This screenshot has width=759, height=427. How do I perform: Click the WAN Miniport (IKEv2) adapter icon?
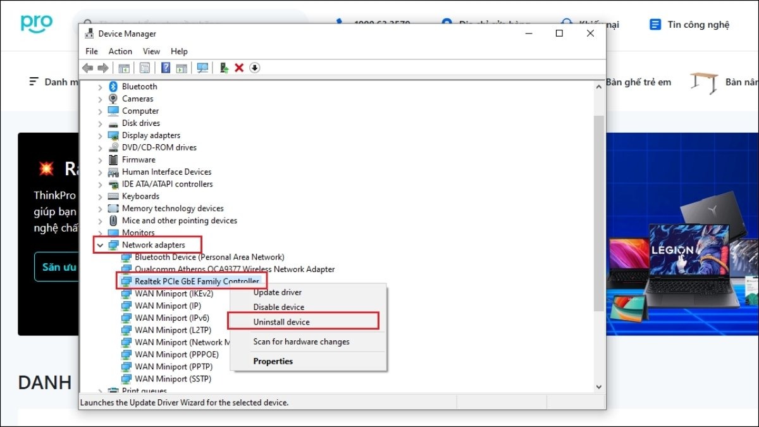126,294
